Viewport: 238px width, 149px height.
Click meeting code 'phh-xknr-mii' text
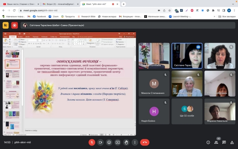[x=23, y=142]
